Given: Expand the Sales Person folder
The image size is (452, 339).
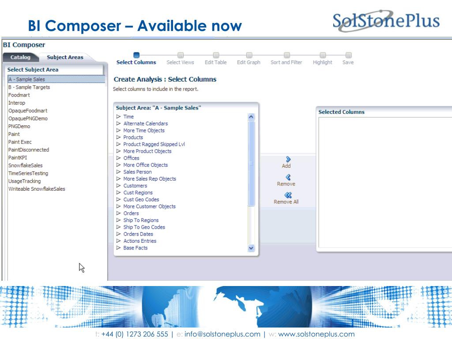Looking at the screenshot, I should coord(118,172).
